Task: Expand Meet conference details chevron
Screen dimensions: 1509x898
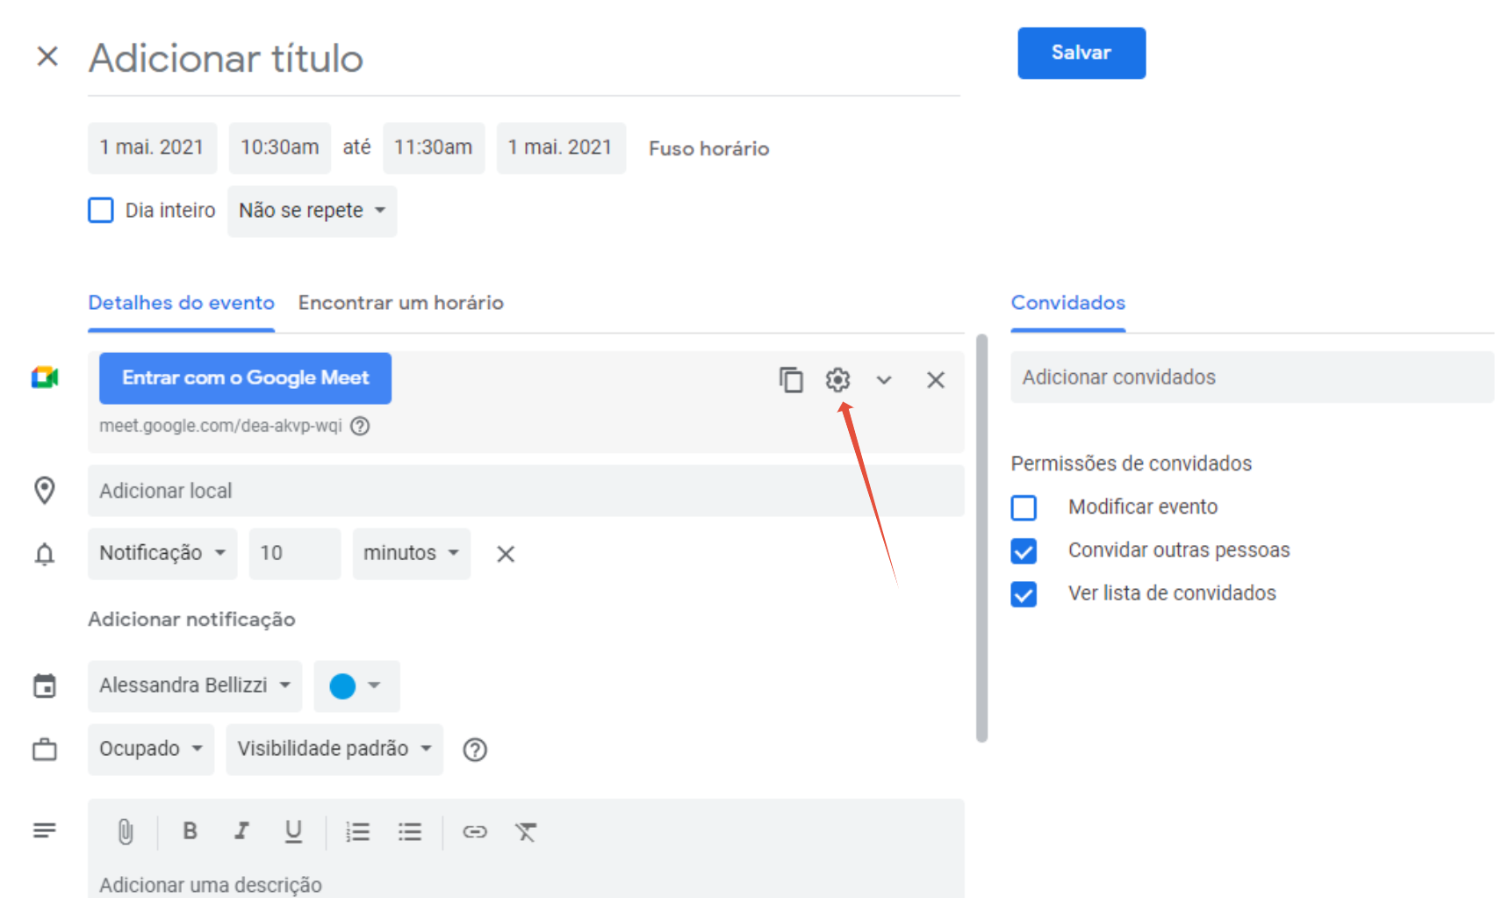Action: point(884,379)
